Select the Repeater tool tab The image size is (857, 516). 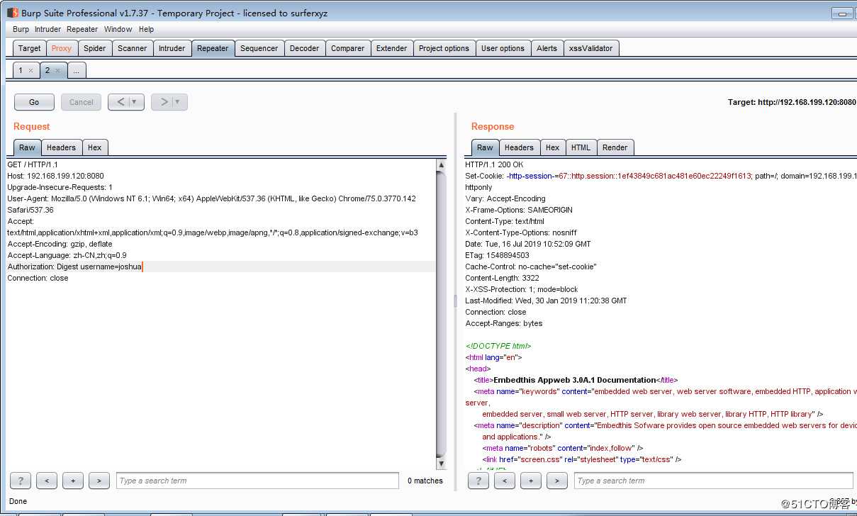coord(213,48)
